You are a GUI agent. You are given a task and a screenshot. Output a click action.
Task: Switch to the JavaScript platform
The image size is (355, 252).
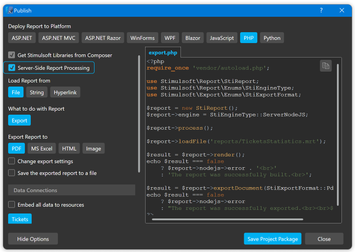pos(222,38)
